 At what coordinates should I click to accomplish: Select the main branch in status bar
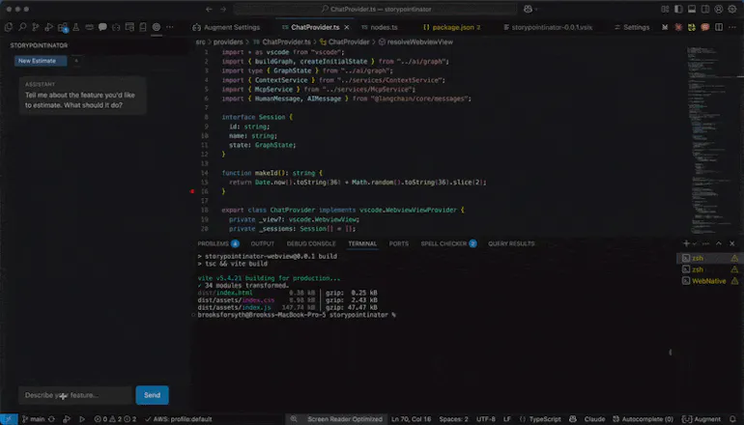point(33,419)
